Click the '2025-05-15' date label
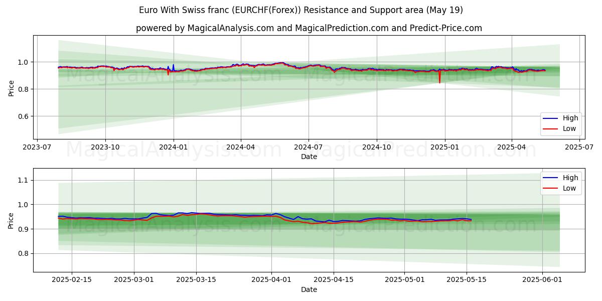The height and width of the screenshot is (301, 602). pyautogui.click(x=467, y=280)
